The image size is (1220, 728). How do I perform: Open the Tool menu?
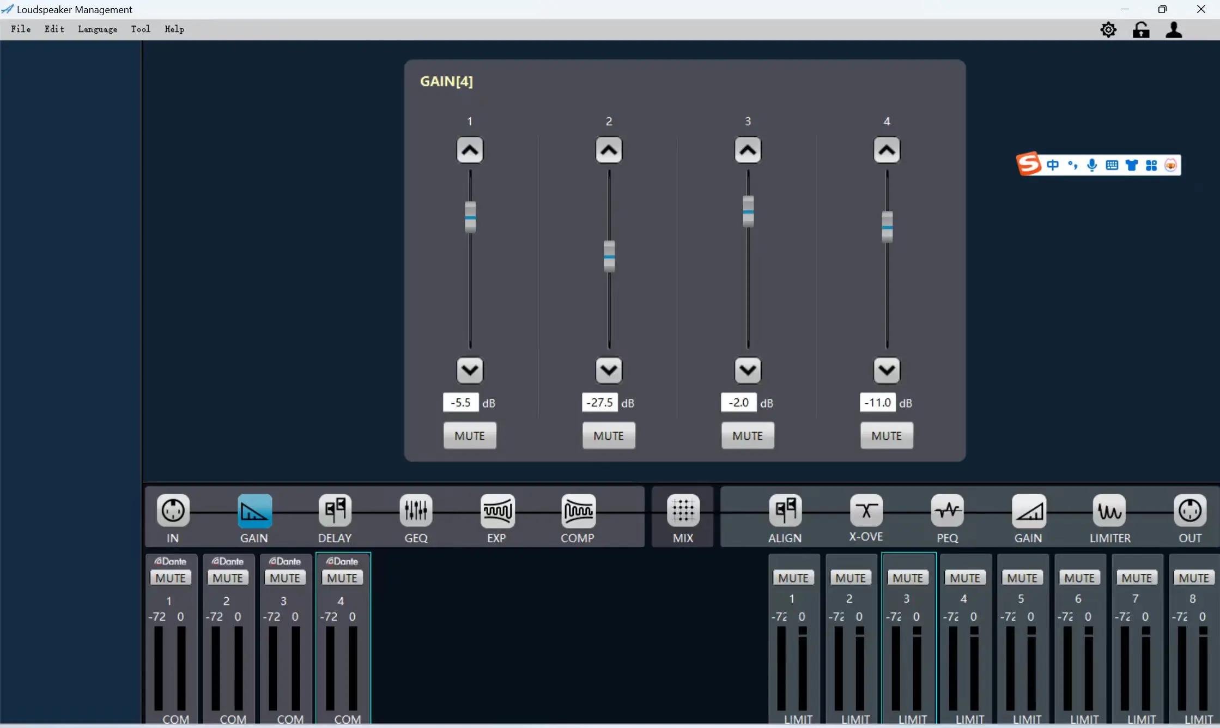[141, 29]
